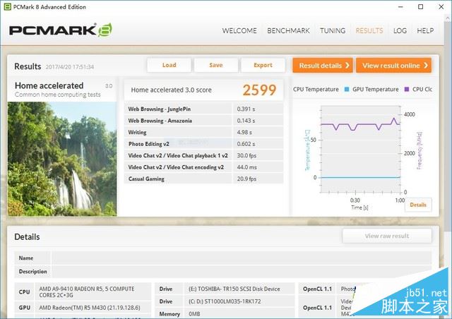Select the Writing test row
This screenshot has height=319, width=452.
point(204,132)
